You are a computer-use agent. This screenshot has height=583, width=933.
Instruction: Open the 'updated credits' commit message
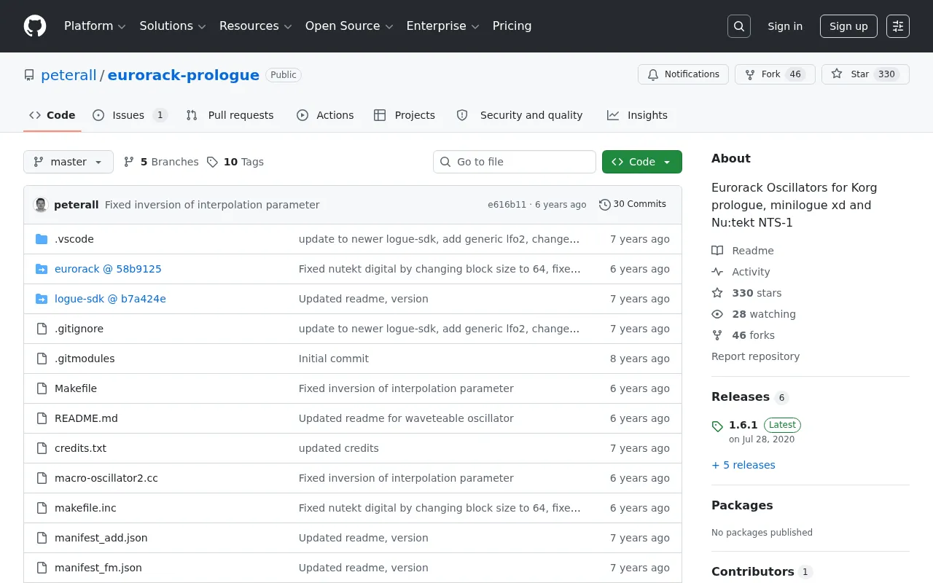[x=339, y=448]
